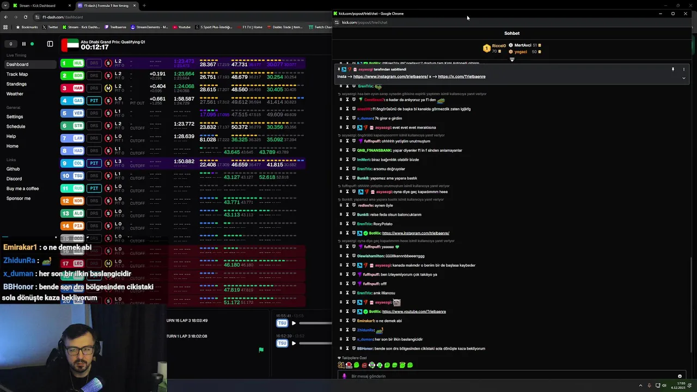The width and height of the screenshot is (697, 392).
Task: Open Schedule in the sidebar
Action: click(x=16, y=126)
